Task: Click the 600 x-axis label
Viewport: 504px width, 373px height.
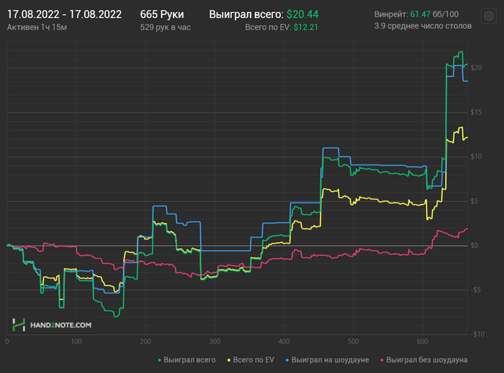Action: click(423, 342)
